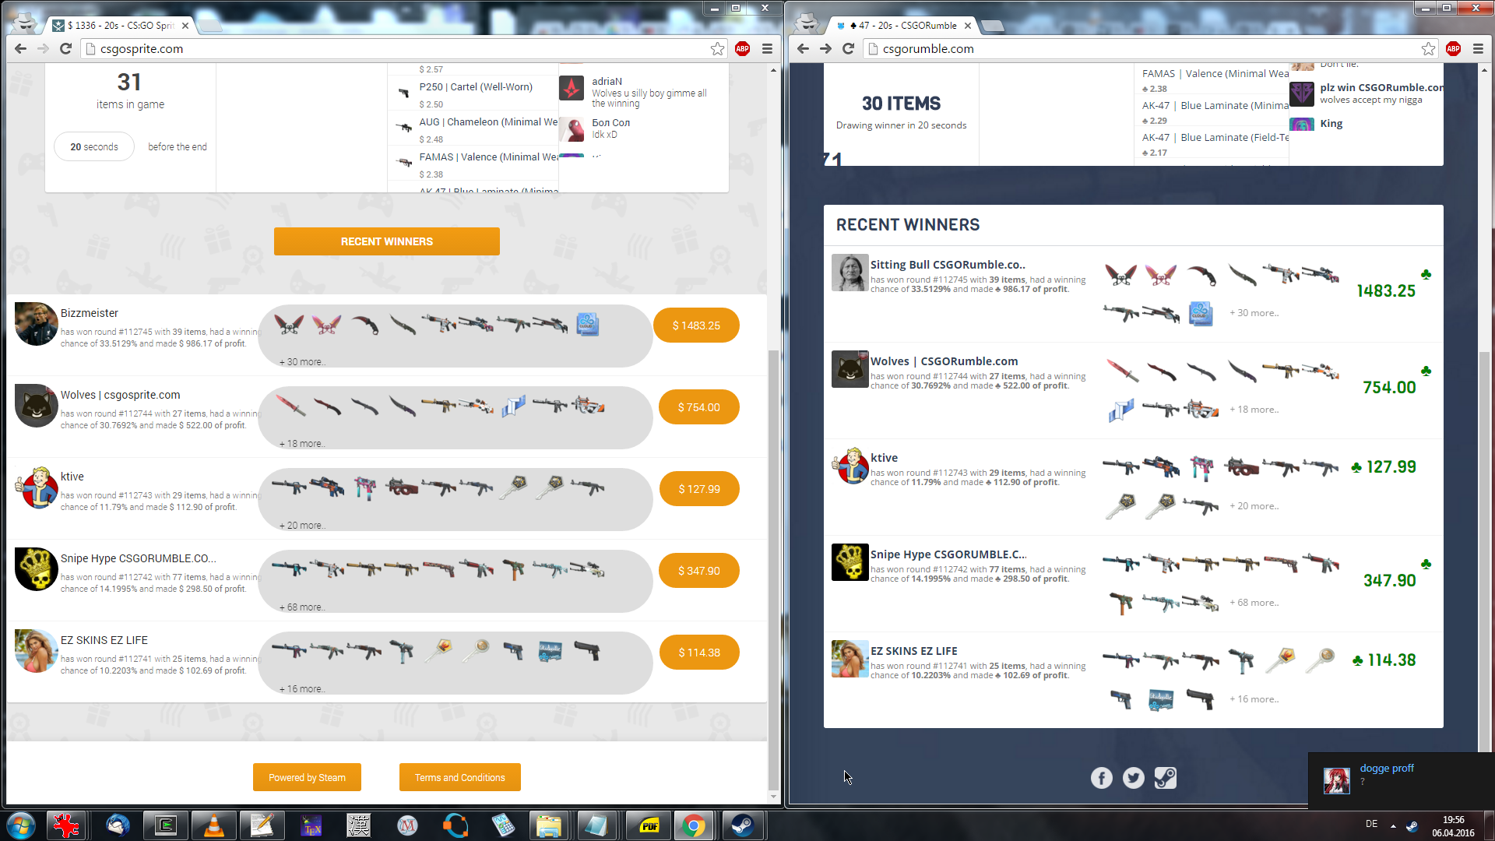Screen dimensions: 1495x841
Task: Click the RECENT WINNERS orange button
Action: (386, 241)
